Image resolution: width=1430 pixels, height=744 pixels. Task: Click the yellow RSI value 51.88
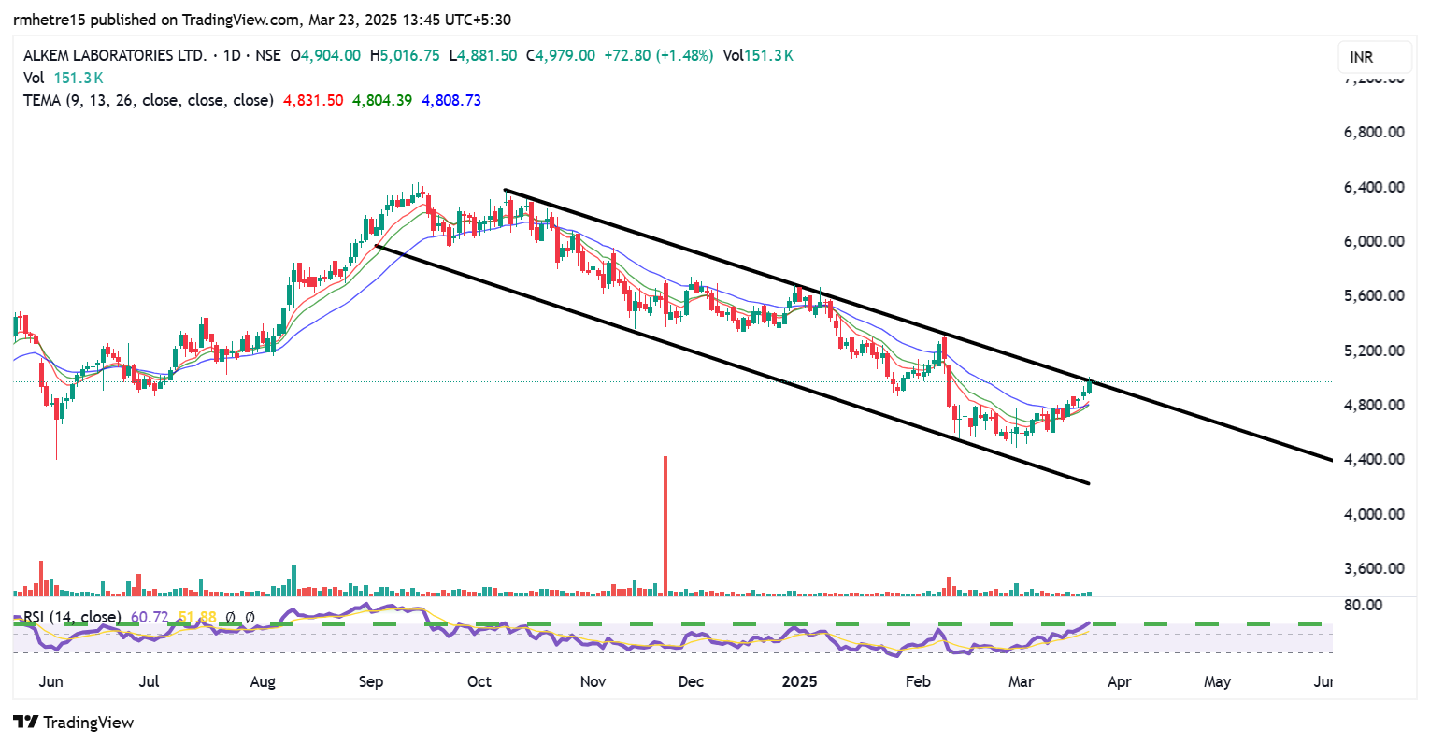tap(197, 617)
